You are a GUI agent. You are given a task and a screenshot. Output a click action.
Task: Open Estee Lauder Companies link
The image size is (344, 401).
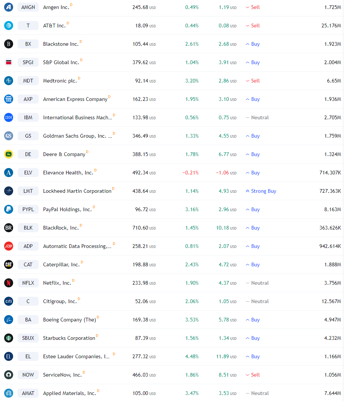[76, 356]
